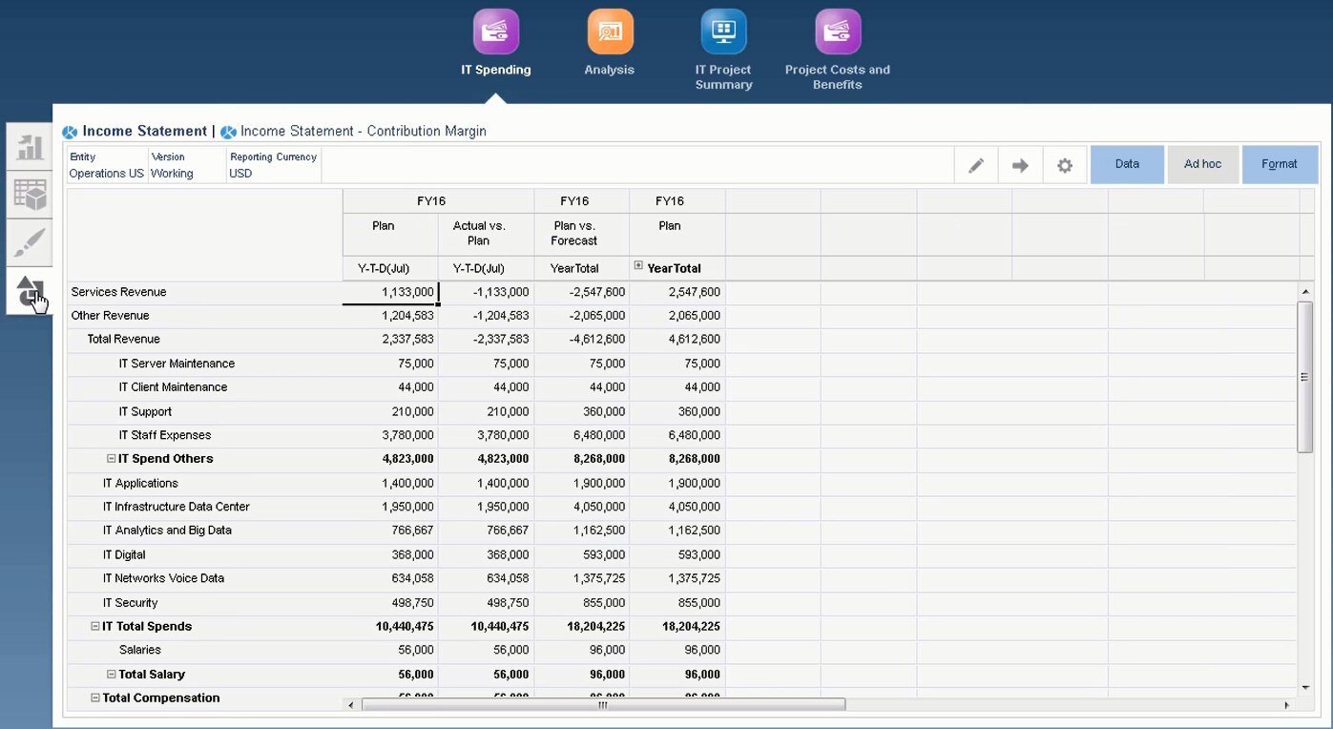Click the vertical scrollbar down arrow

point(1304,687)
